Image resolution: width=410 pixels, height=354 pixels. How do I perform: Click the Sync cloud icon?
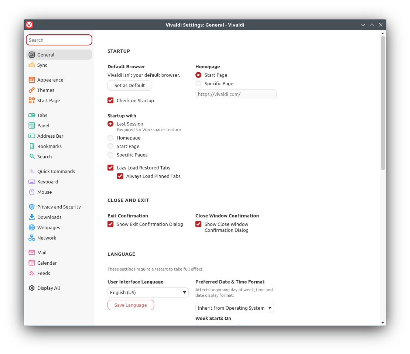32,65
